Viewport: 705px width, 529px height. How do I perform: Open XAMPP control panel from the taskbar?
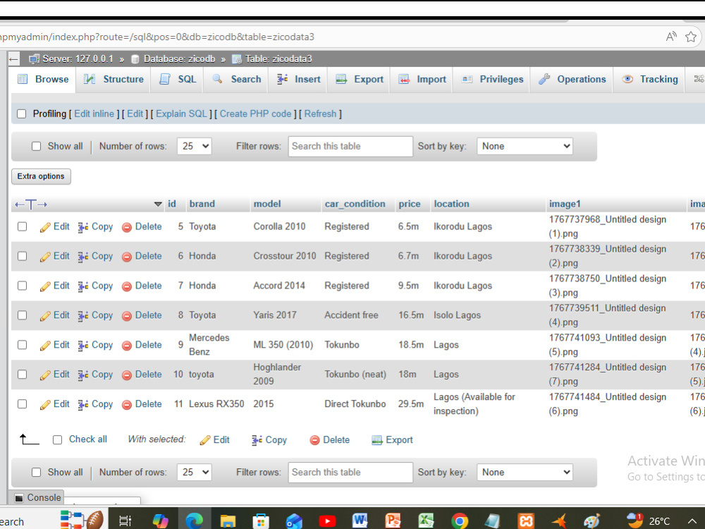click(x=526, y=521)
